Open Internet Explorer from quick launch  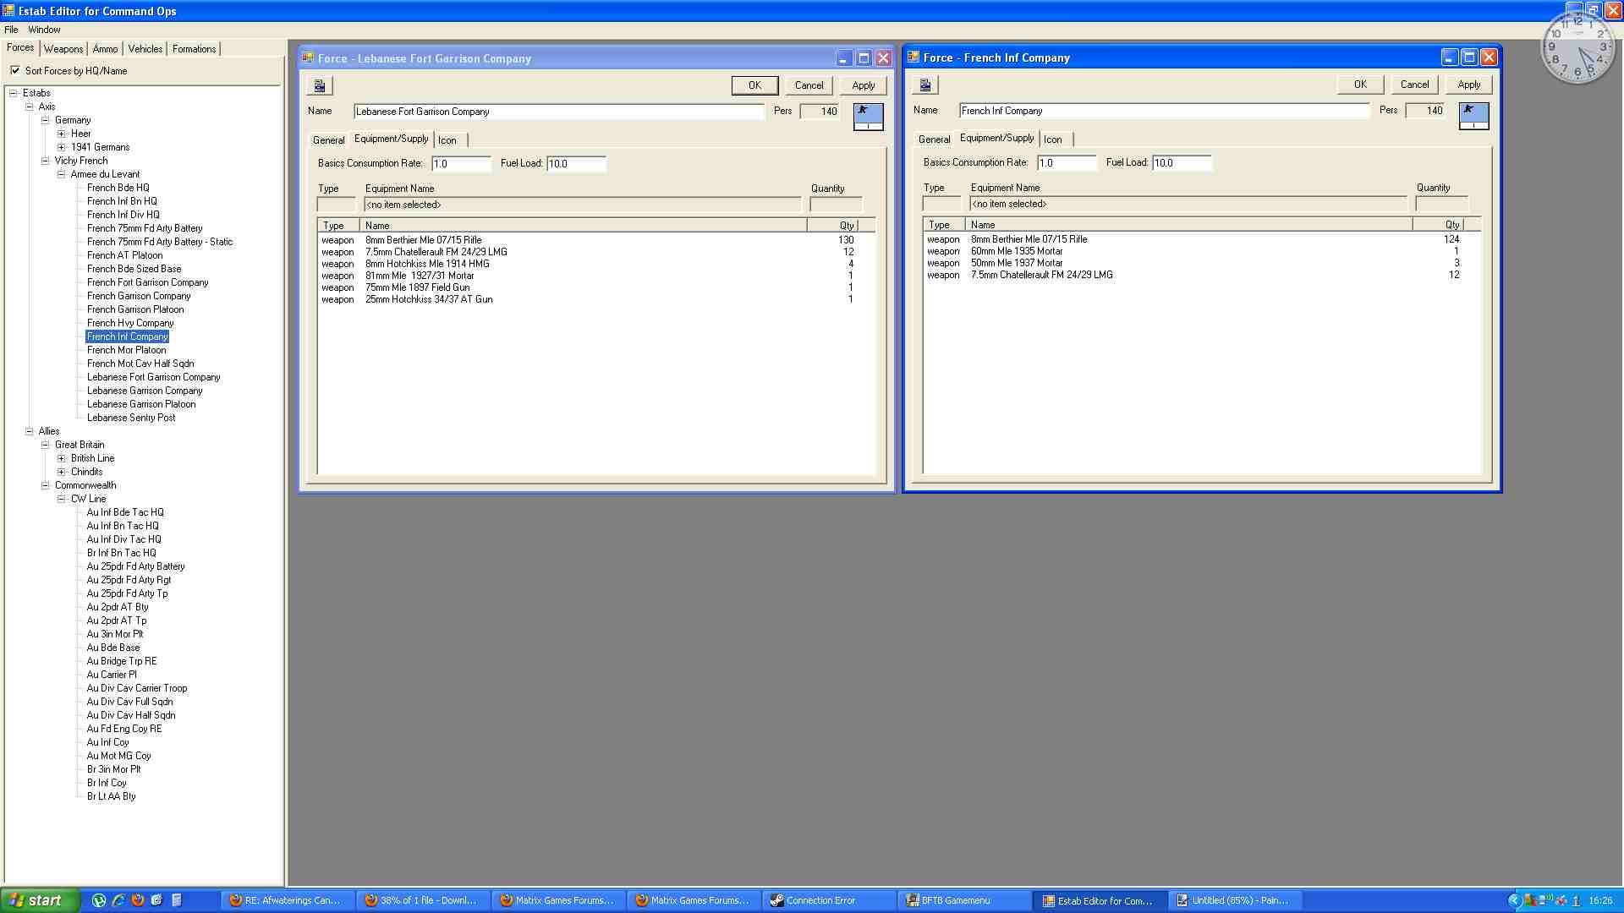click(118, 900)
